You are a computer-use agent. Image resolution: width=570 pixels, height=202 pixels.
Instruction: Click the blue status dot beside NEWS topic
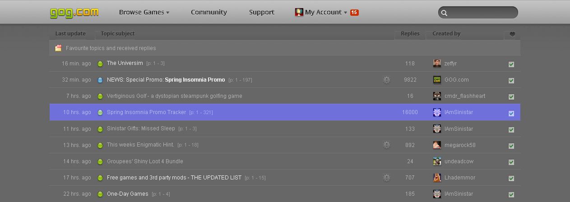point(100,80)
